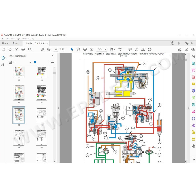This screenshot has width=196, height=196.
Task: Open the View menu
Action: (x=12, y=39)
